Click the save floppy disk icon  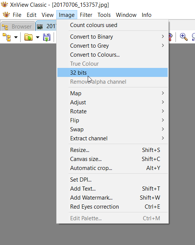point(46,37)
